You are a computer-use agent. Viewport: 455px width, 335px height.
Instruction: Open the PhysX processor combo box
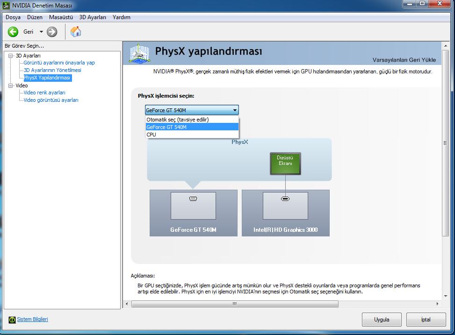[192, 110]
